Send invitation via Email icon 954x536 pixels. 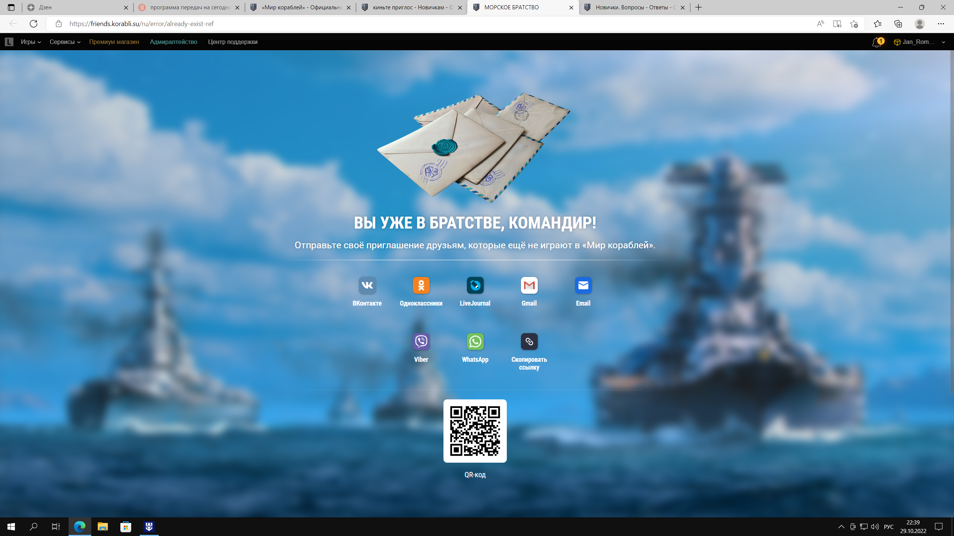click(x=583, y=285)
